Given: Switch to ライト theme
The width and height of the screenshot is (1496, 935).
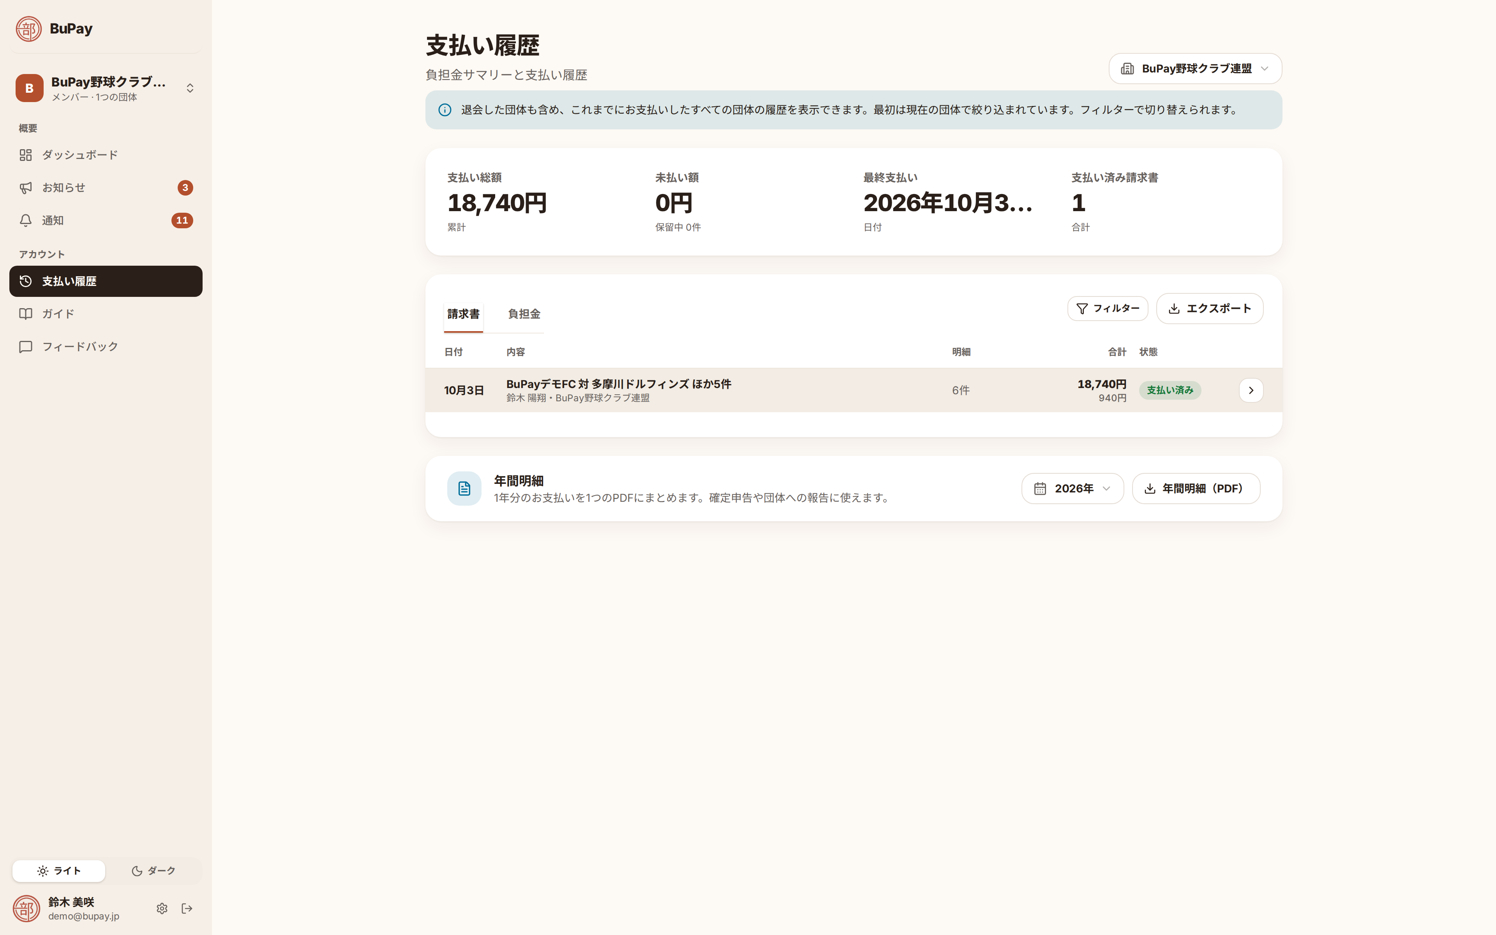Looking at the screenshot, I should click(x=59, y=871).
